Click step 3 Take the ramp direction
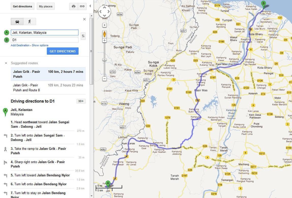 tap(38, 151)
